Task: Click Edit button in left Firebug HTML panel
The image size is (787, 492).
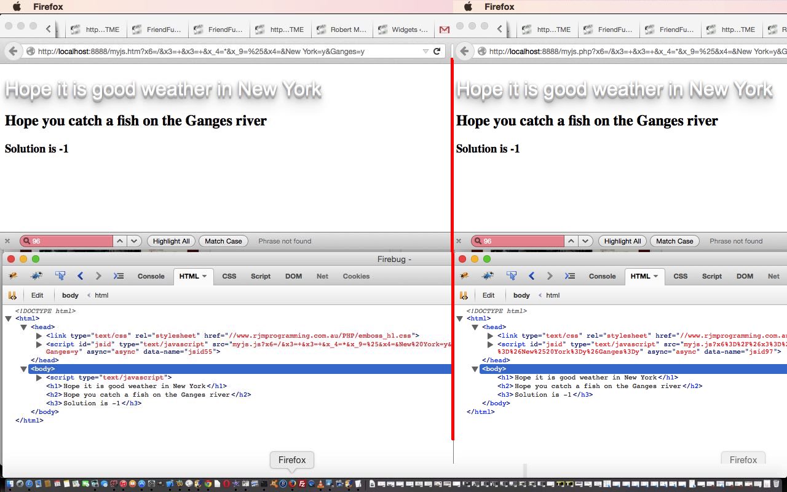Action: tap(38, 295)
